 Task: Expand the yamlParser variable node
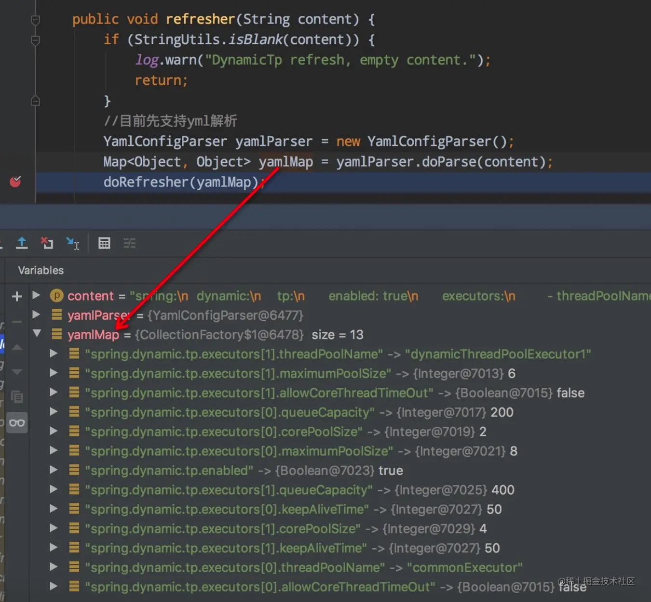pyautogui.click(x=36, y=314)
